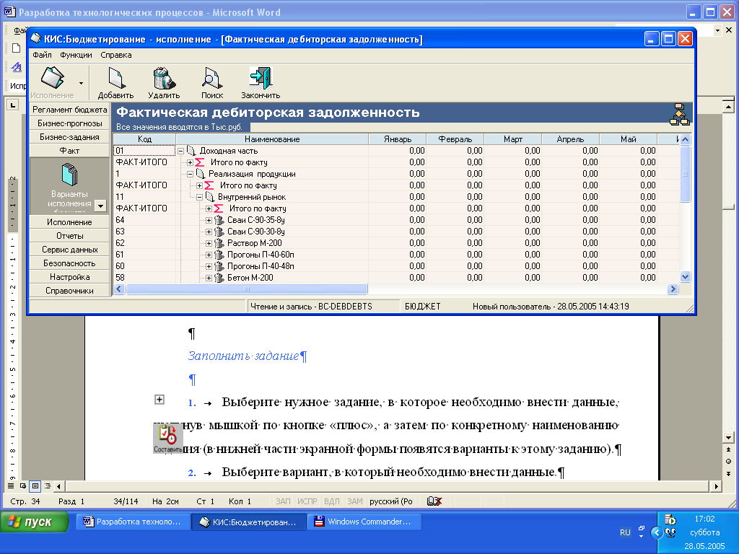
Task: Click the Исполнение toolbar icon
Action: [x=52, y=78]
